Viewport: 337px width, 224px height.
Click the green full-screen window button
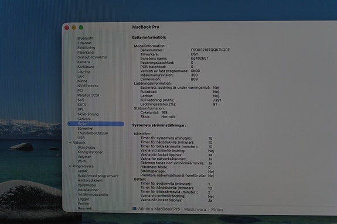click(81, 27)
